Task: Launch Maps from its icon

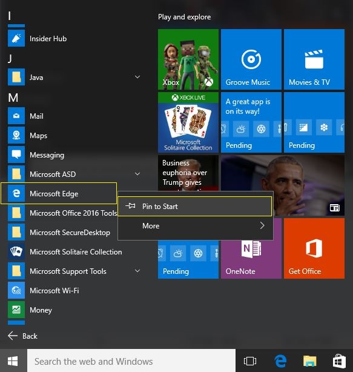Action: click(x=16, y=135)
